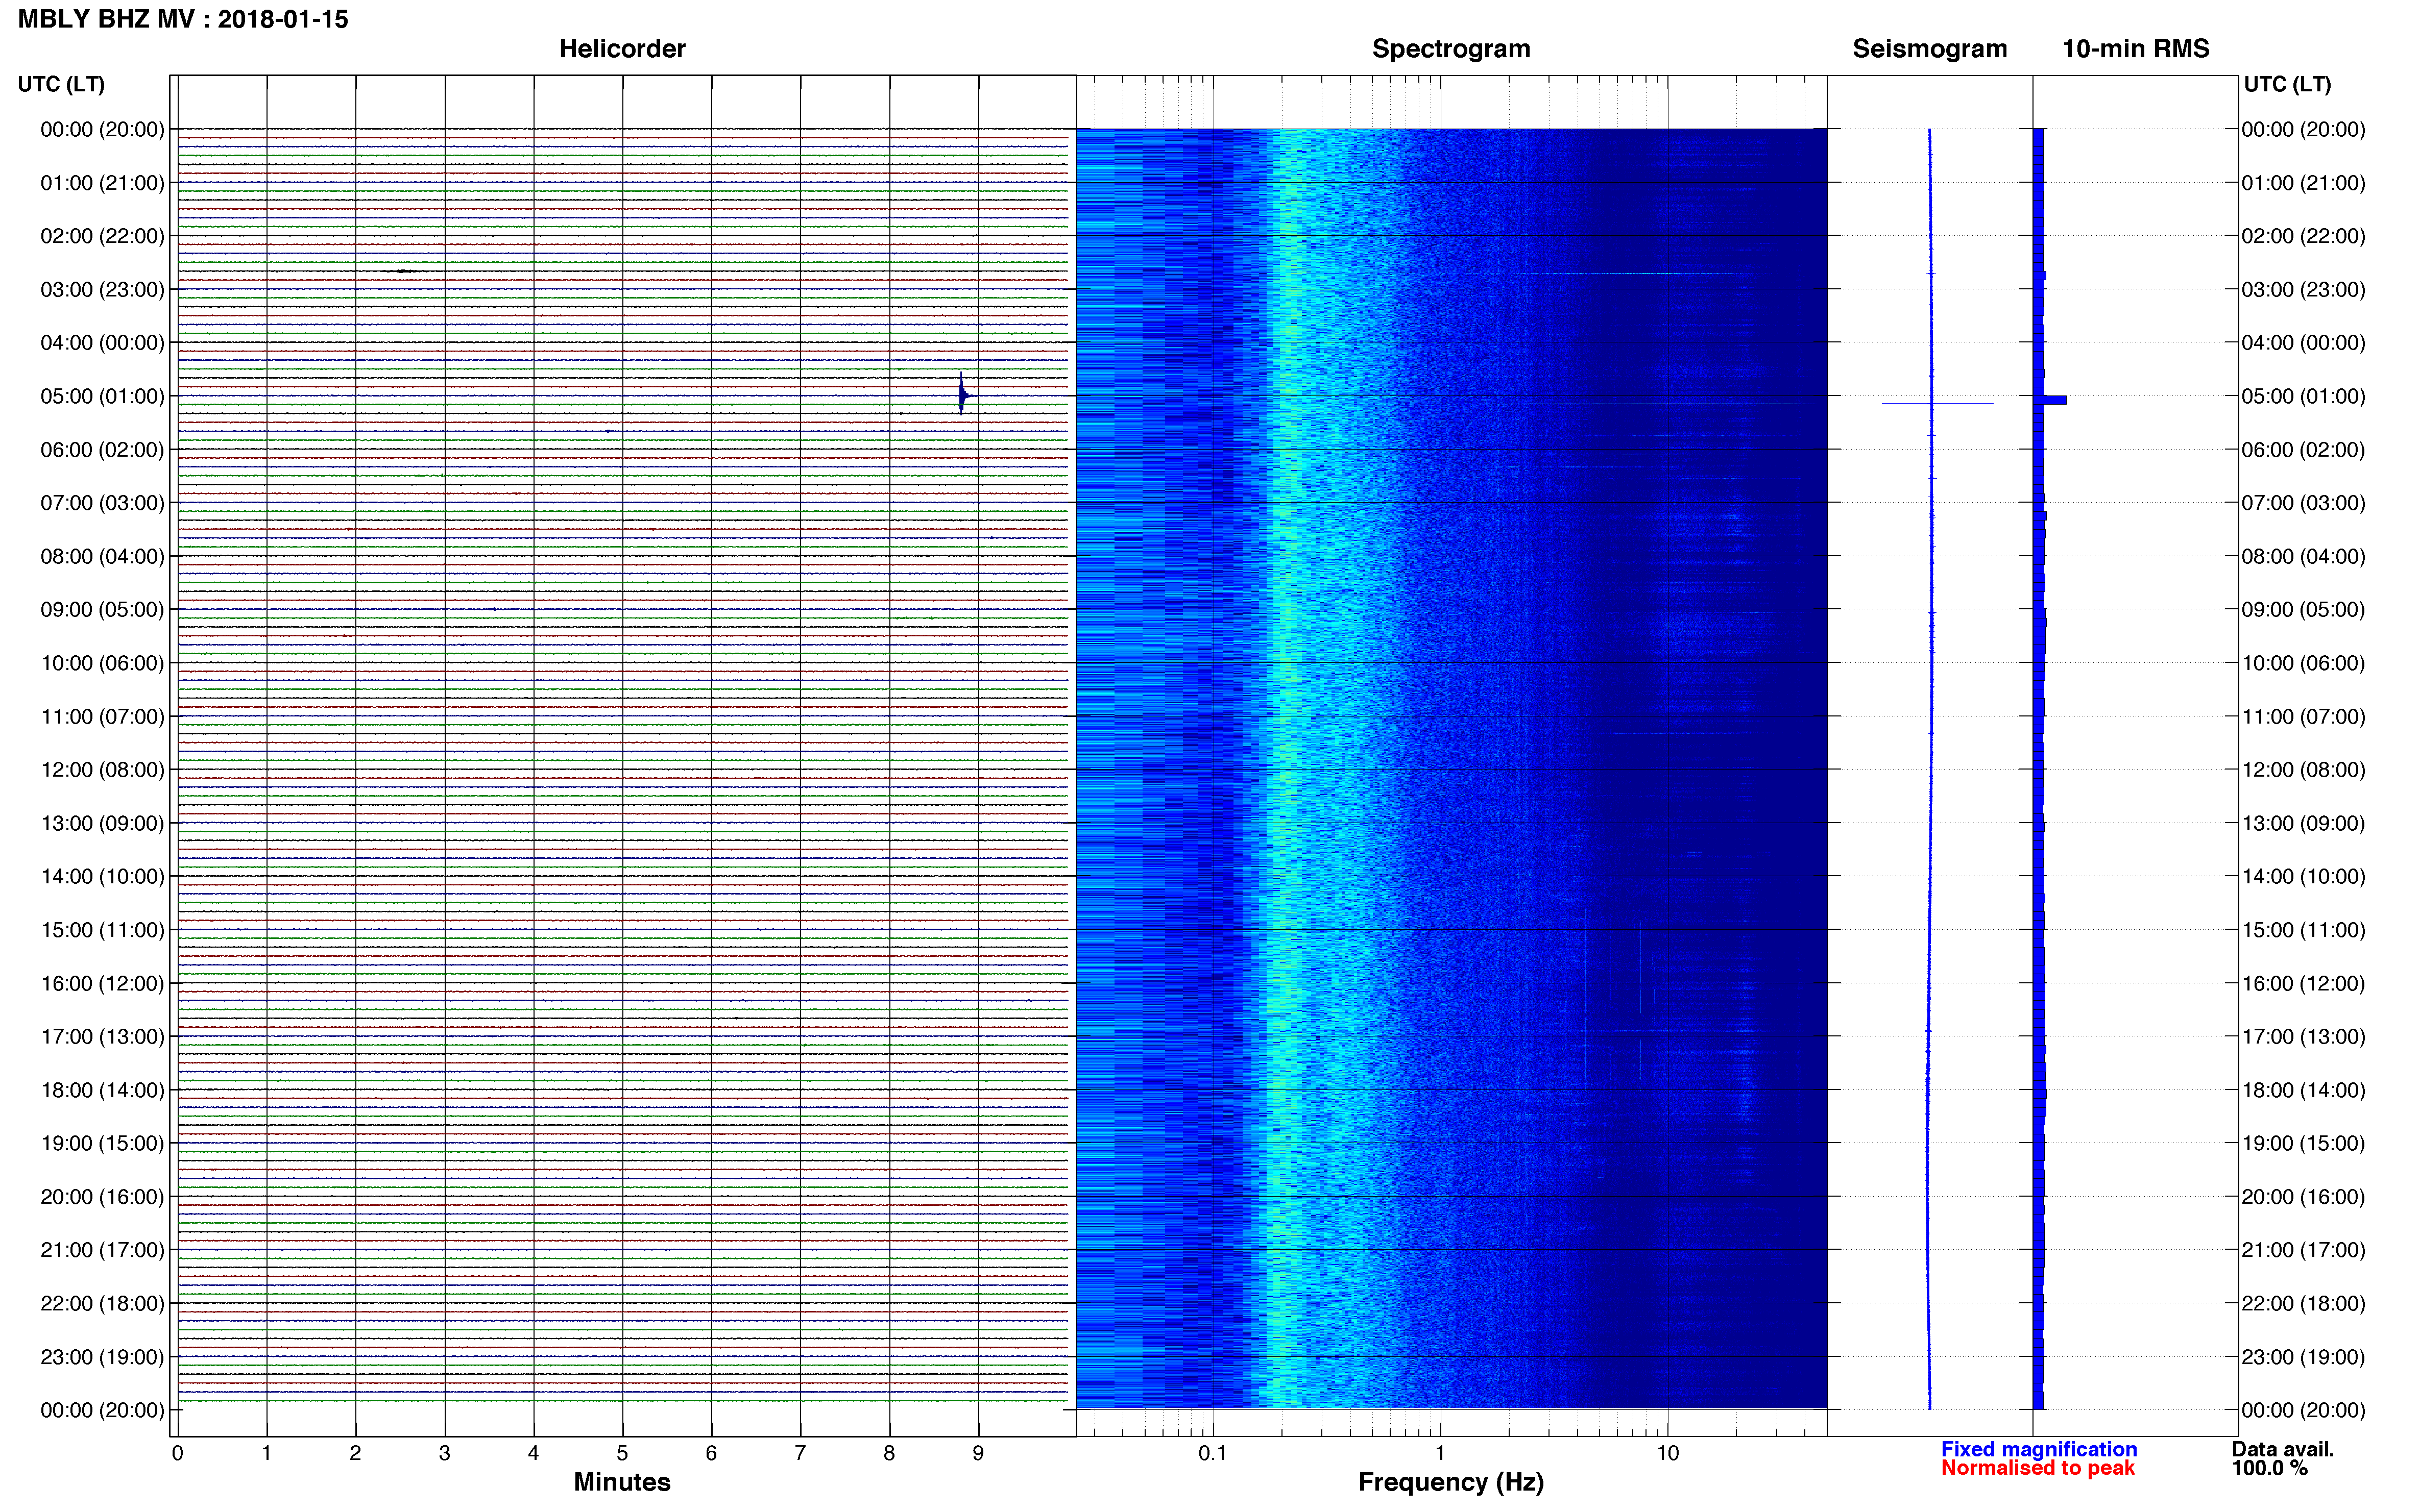Click the "7" tick on the Minutes axis
2420x1512 pixels.
pos(801,1453)
